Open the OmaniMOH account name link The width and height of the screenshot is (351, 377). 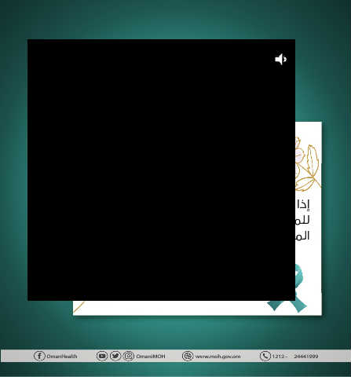coord(151,357)
